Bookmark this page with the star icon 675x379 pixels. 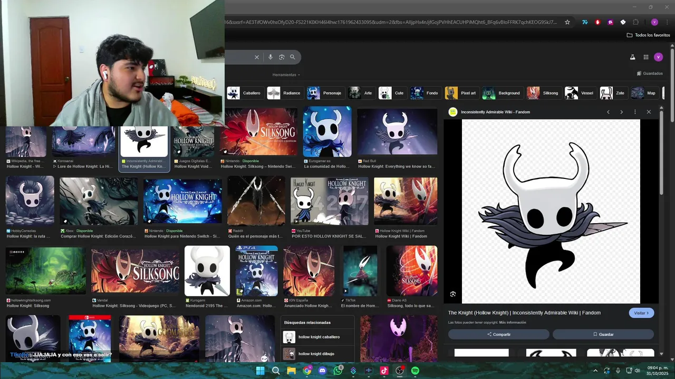pyautogui.click(x=567, y=22)
